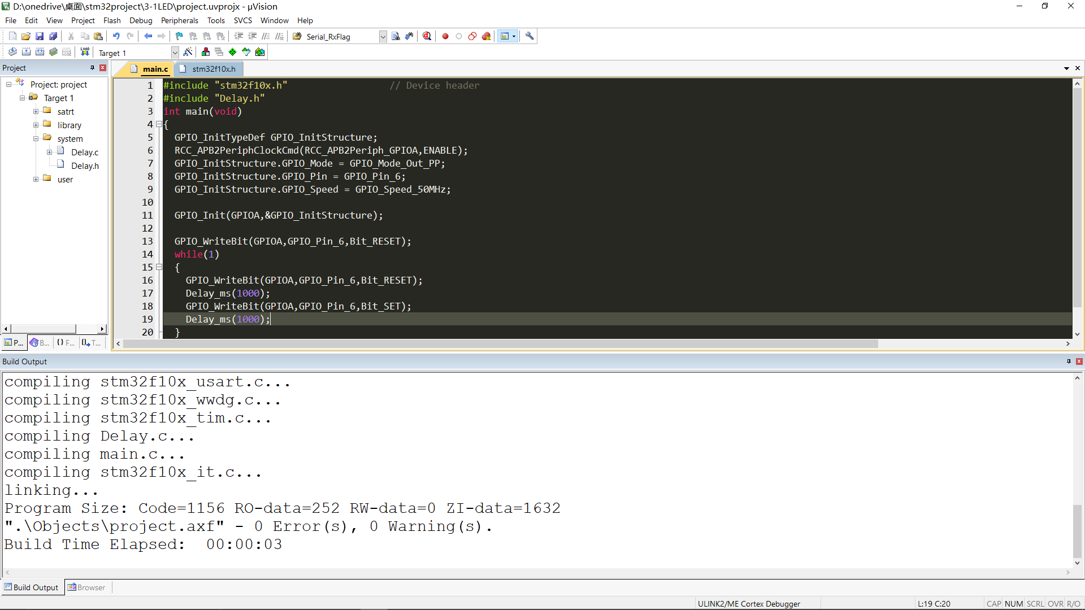The height and width of the screenshot is (610, 1085).
Task: Click the Save file icon in toolbar
Action: (x=40, y=36)
